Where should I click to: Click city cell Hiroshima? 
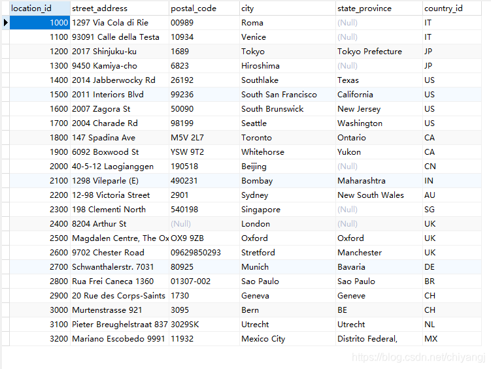pos(288,66)
